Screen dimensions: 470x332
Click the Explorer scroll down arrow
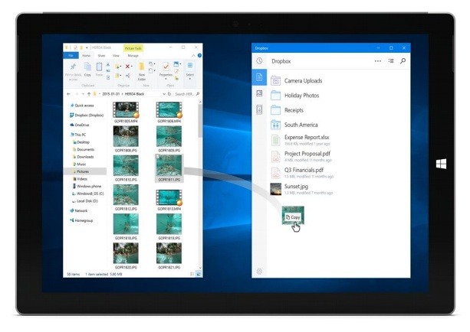click(x=200, y=268)
